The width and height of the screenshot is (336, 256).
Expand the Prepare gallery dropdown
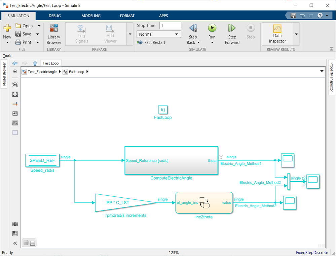point(130,34)
